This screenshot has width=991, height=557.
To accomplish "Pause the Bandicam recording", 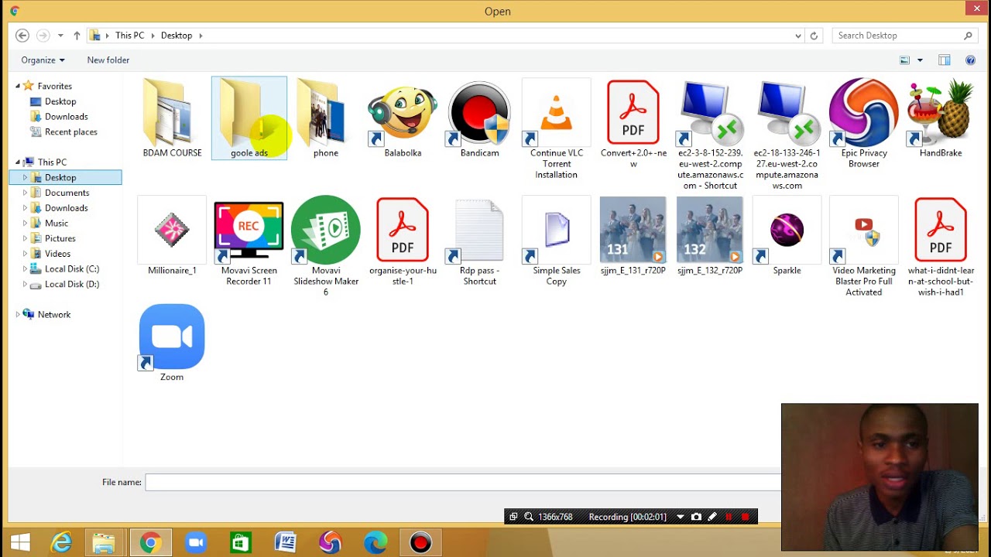I will tap(729, 517).
